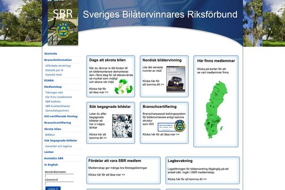This screenshot has width=285, height=190.
Task: Click the green Sweden member map
Action: [x=216, y=110]
